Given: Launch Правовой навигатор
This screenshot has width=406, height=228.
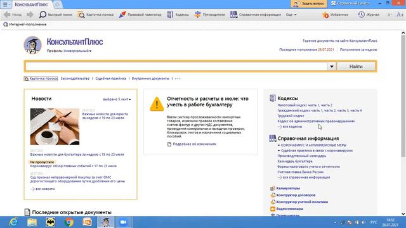Looking at the screenshot, I should [140, 15].
